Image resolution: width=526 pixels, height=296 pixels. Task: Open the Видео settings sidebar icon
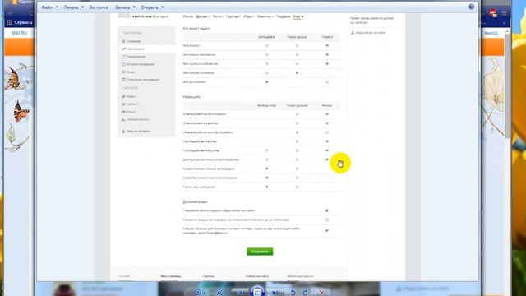[x=123, y=72]
